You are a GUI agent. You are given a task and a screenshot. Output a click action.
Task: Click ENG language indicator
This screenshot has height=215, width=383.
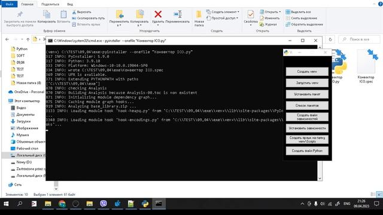(x=346, y=204)
